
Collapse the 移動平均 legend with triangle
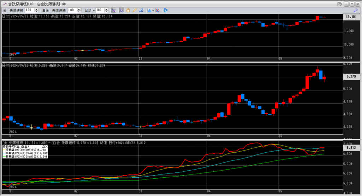pyautogui.click(x=44, y=146)
